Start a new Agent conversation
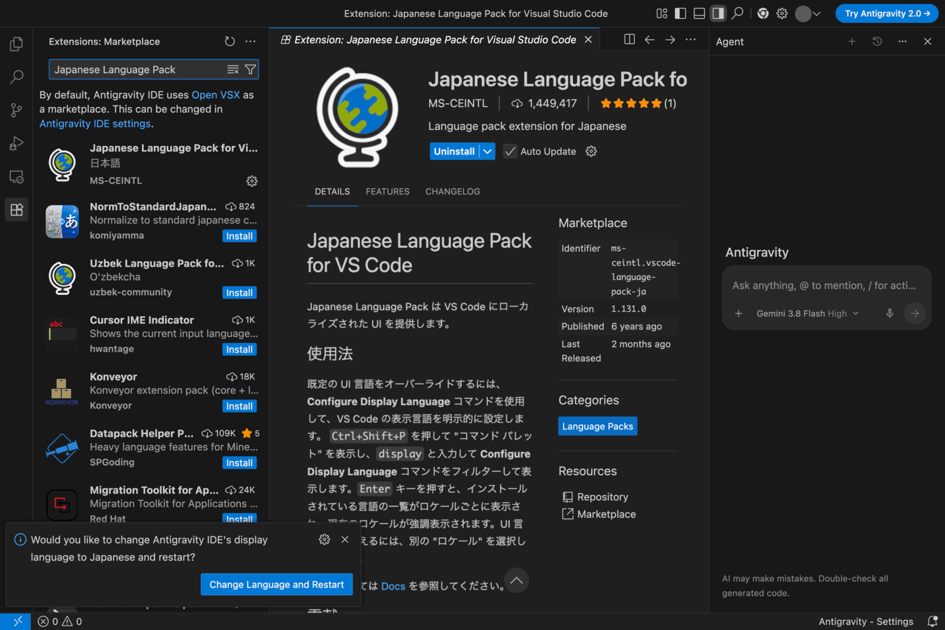Viewport: 945px width, 630px height. point(852,41)
